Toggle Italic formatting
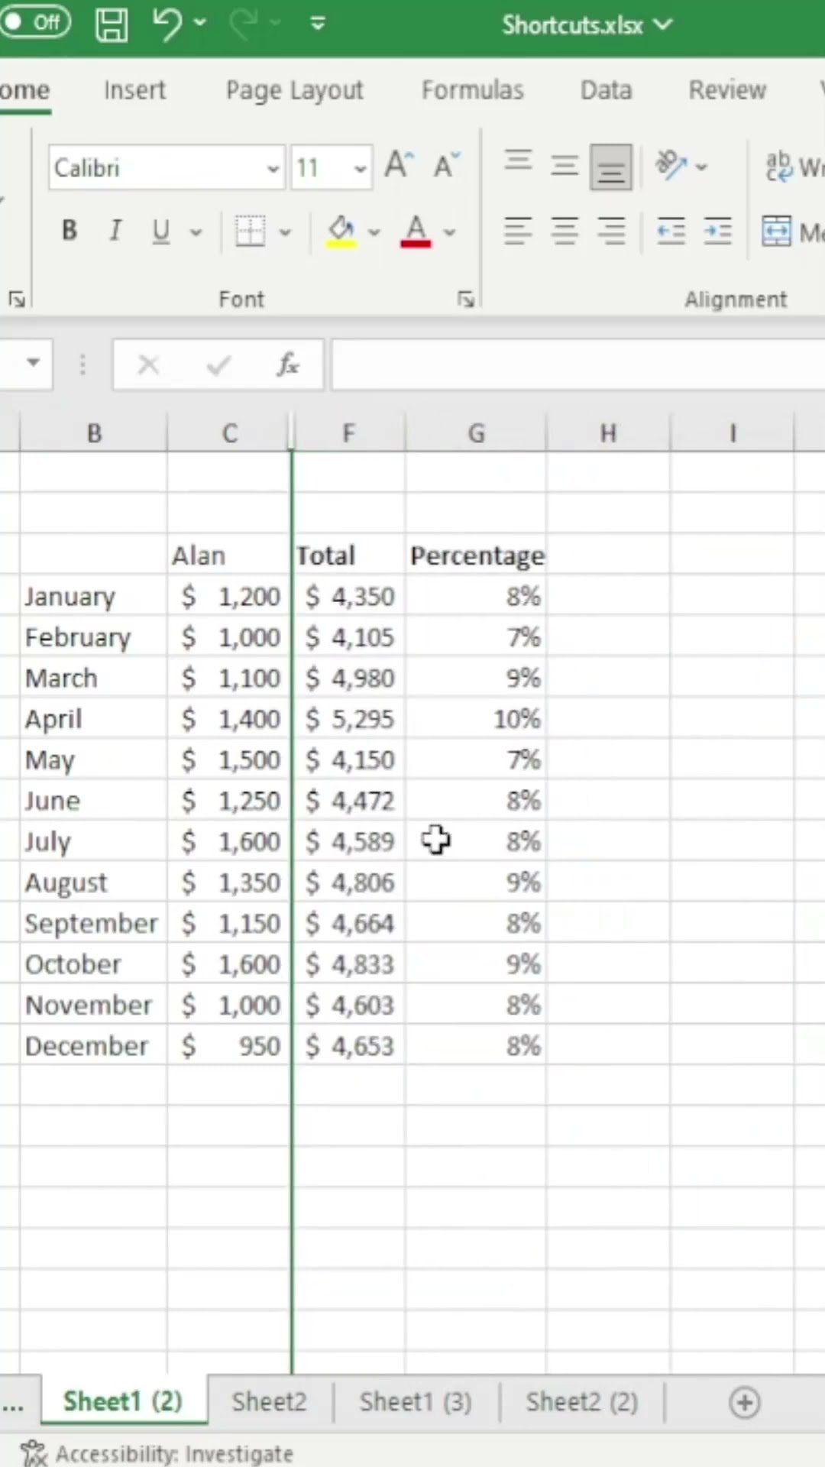Viewport: 825px width, 1467px height. (x=115, y=231)
